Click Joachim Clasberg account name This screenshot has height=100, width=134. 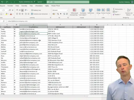pos(124,2)
